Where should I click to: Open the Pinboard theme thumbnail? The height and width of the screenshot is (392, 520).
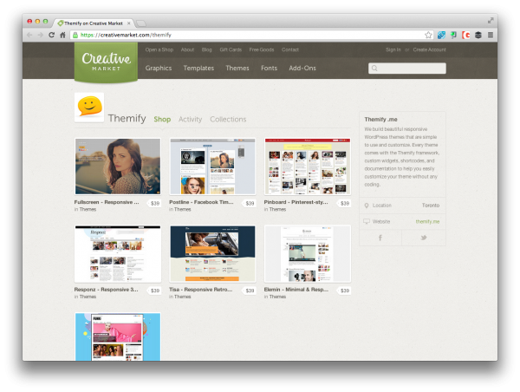pos(308,167)
